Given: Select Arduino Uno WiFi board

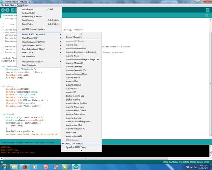Looking at the screenshot, I should coord(81,136).
